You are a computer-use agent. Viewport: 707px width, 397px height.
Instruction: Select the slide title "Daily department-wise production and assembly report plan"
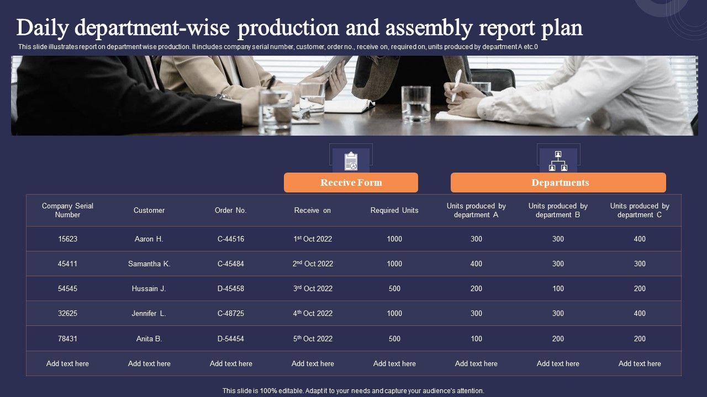point(299,28)
